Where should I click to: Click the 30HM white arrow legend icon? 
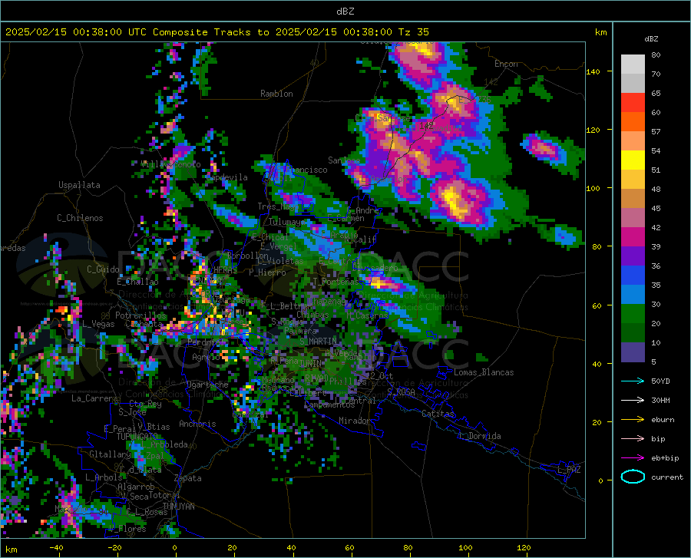tap(633, 400)
